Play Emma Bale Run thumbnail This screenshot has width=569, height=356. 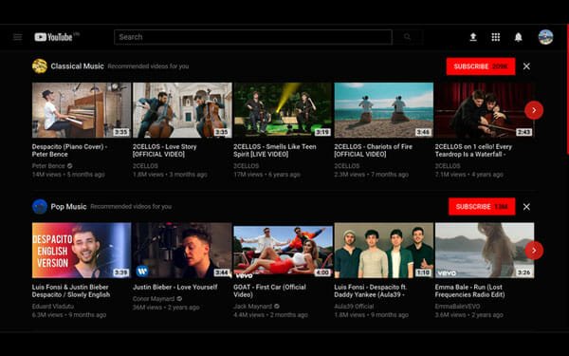485,251
